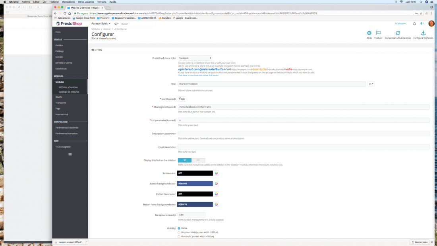Click the Sharing link input field
The width and height of the screenshot is (437, 246).
304,107
